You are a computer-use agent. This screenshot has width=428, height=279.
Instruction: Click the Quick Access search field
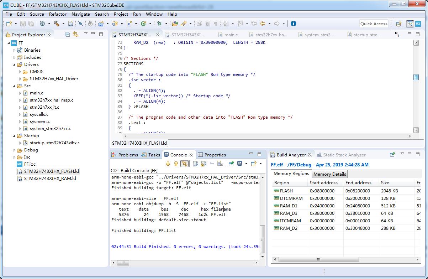[374, 24]
